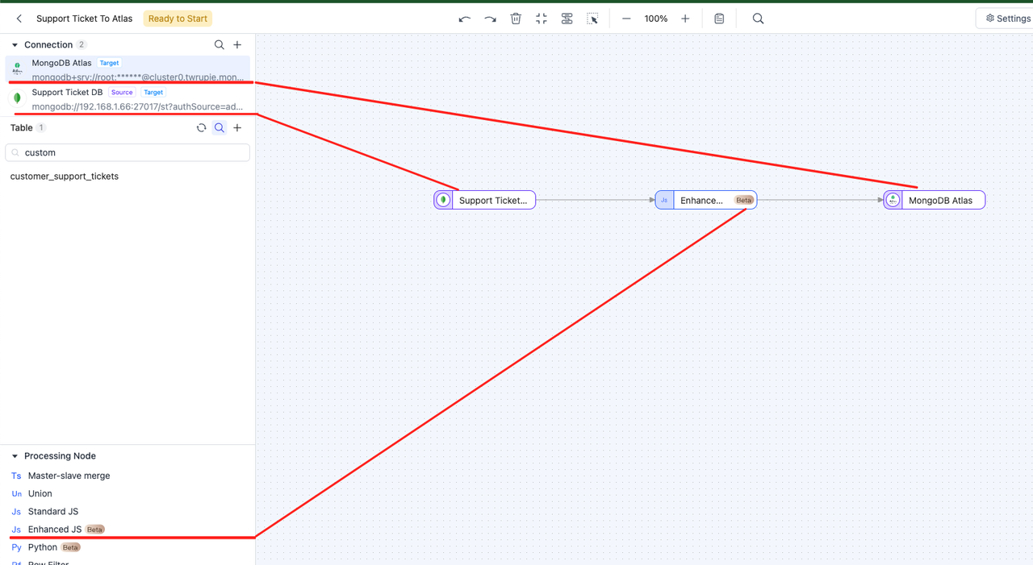Select the MongoDB Atlas connection
Screen dimensions: 1033x565
pyautogui.click(x=128, y=69)
